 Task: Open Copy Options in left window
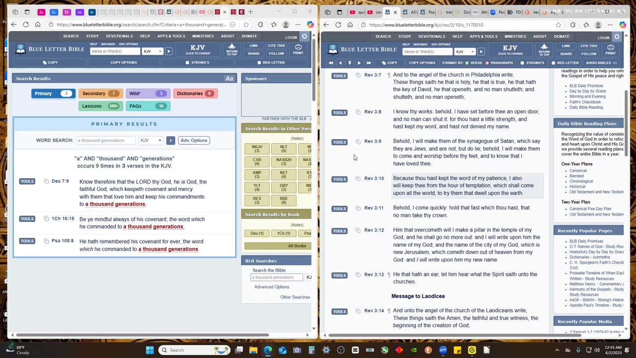(124, 63)
